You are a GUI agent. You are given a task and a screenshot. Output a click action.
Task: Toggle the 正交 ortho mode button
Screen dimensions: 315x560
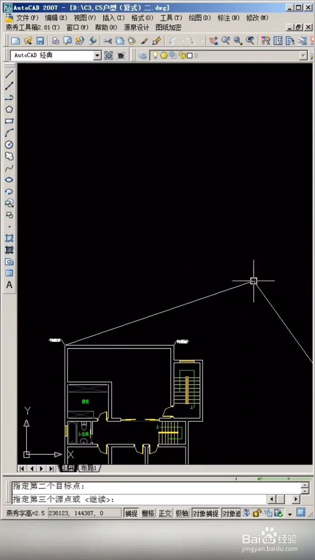point(165,513)
